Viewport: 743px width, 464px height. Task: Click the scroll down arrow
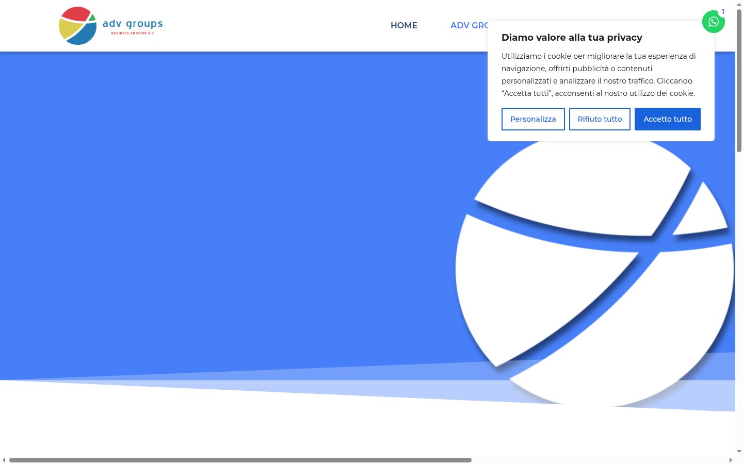click(x=739, y=452)
